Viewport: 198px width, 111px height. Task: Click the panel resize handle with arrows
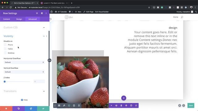pos(49,60)
